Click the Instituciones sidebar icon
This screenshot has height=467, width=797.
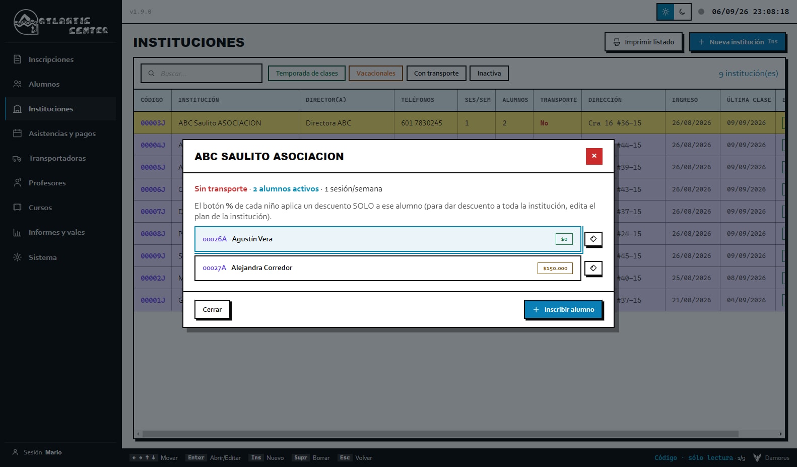click(17, 109)
